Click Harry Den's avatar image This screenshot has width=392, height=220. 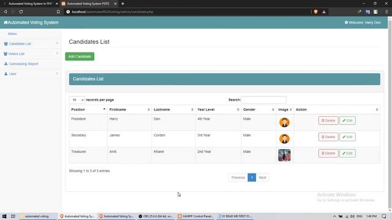click(x=284, y=122)
